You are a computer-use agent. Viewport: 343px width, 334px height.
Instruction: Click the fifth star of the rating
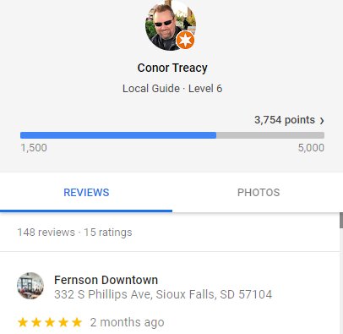(x=77, y=322)
